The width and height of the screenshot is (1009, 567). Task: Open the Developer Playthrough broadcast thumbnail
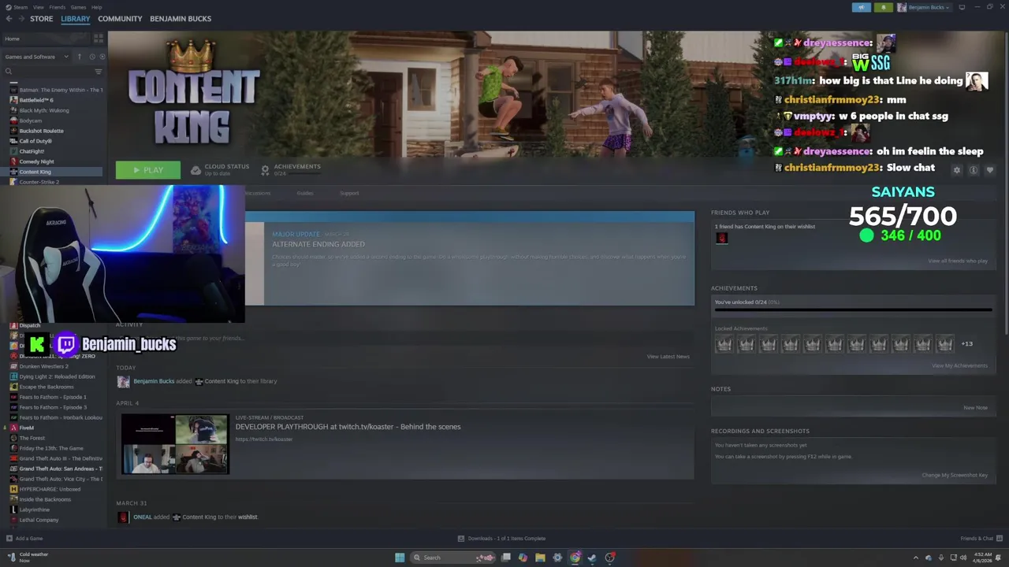pos(175,444)
